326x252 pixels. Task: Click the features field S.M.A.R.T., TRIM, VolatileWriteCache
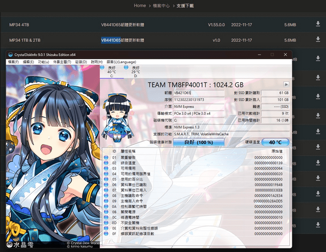tap(231, 134)
